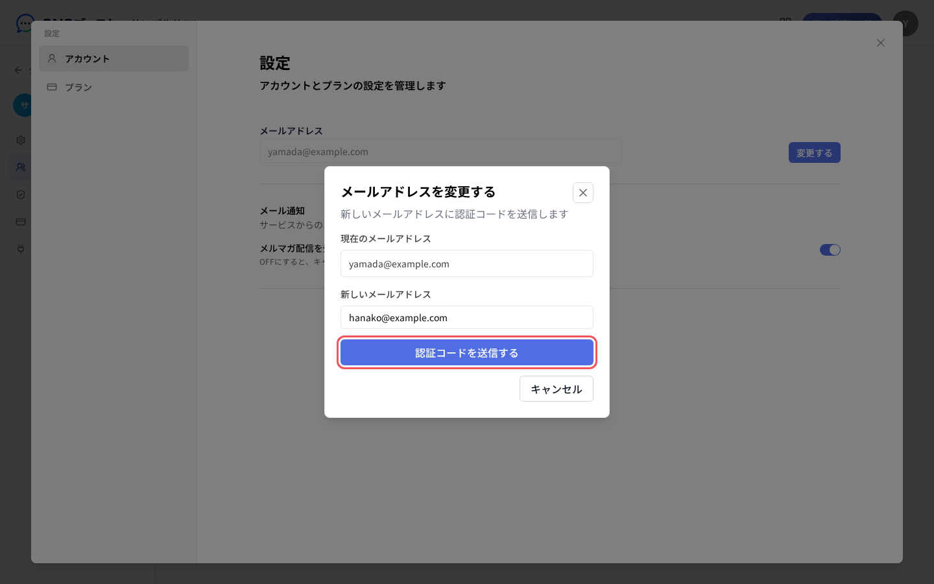Click the 現在のメールアドレス field in the dialog
Viewport: 934px width, 584px height.
467,263
